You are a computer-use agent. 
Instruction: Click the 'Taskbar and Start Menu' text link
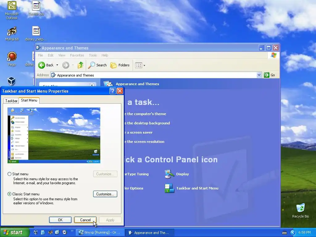(197, 188)
